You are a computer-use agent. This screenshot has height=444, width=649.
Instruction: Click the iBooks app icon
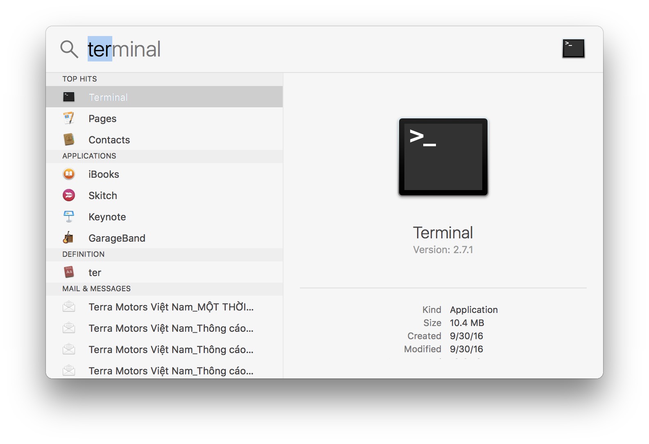[x=69, y=174]
